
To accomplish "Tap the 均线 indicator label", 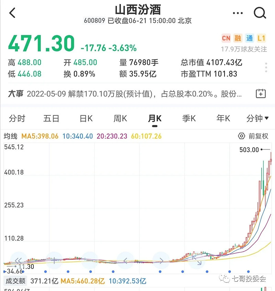I will coord(11,136).
